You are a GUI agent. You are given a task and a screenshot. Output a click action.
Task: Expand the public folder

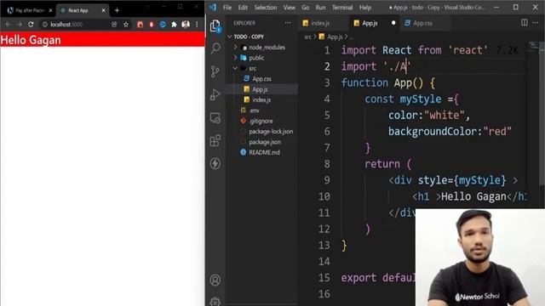tap(235, 57)
